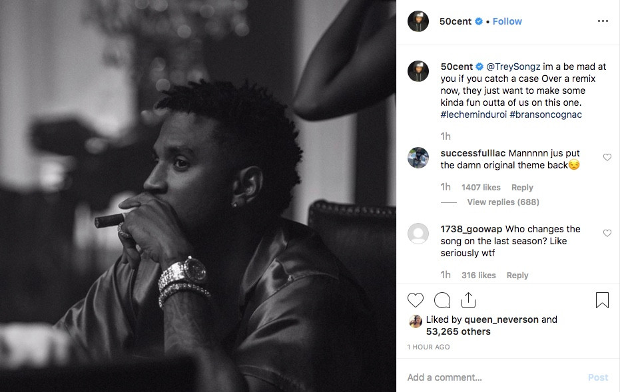Viewport: 620px width, 392px height.
Task: Follow the 50cent account
Action: pyautogui.click(x=507, y=21)
